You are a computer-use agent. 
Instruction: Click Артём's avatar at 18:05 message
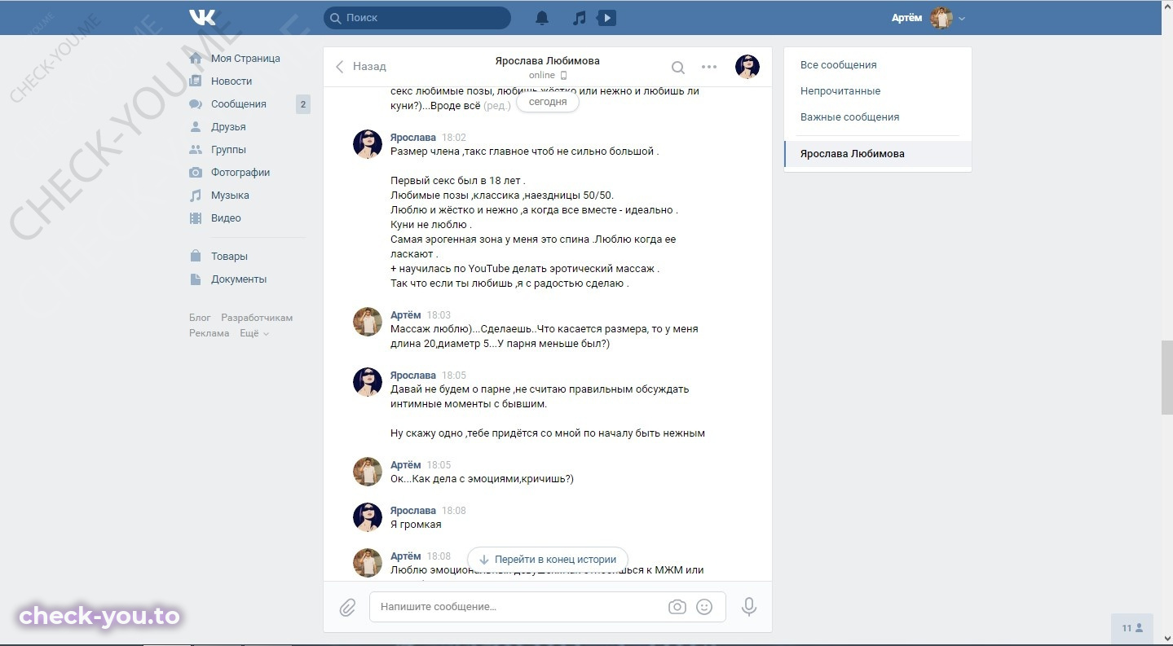pos(368,472)
